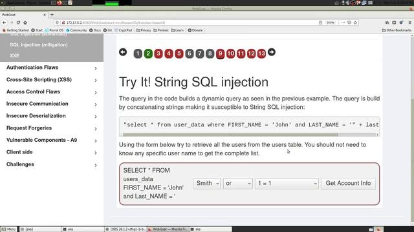Open Other Bookmarks folder
The image size is (414, 232).
point(397,30)
